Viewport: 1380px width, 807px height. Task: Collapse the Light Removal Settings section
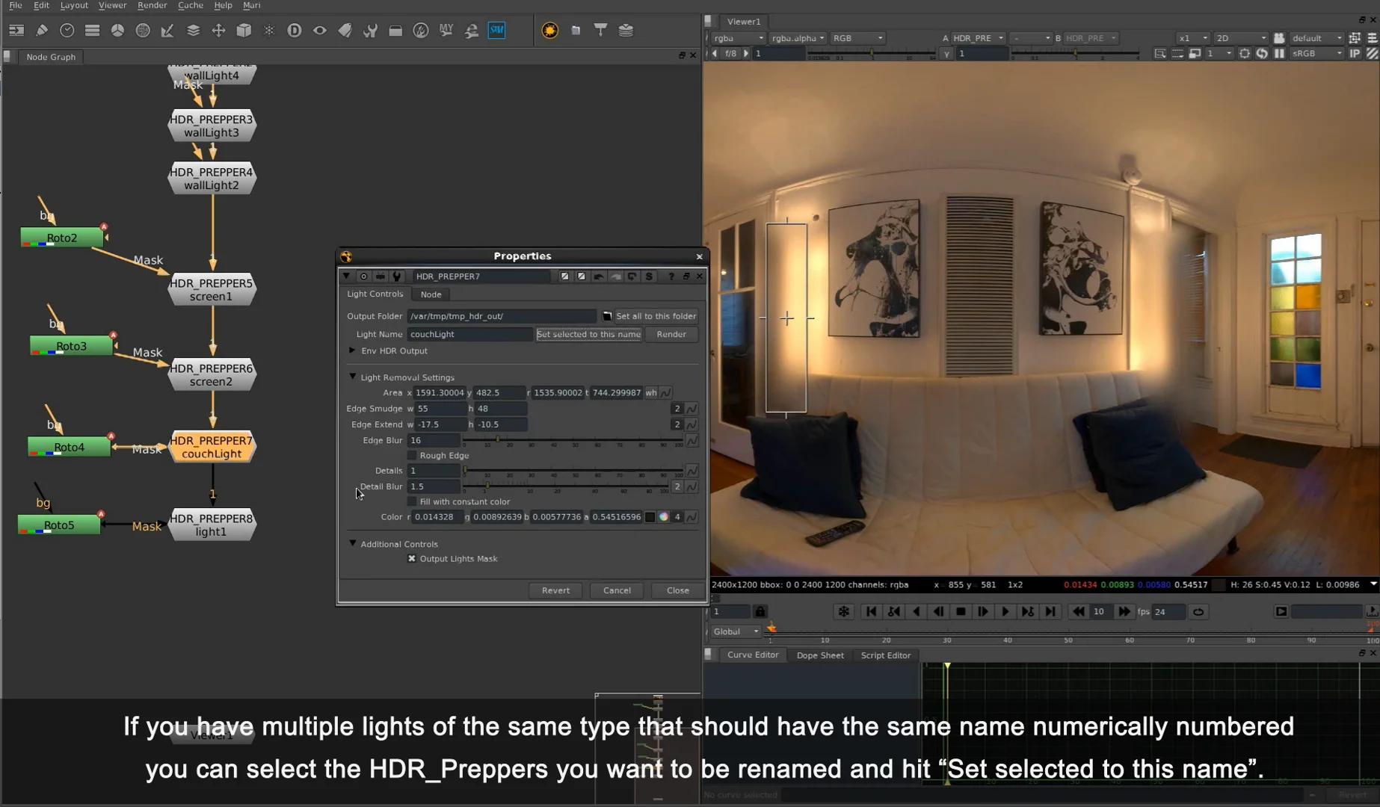click(x=353, y=377)
